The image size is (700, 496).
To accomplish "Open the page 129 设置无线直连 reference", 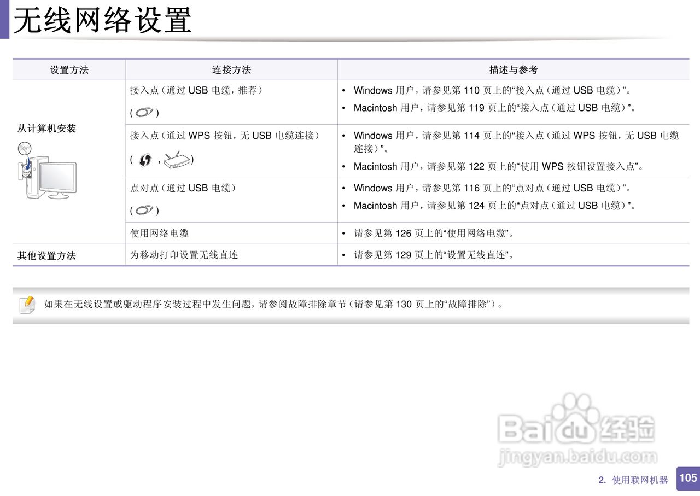I will (x=434, y=255).
